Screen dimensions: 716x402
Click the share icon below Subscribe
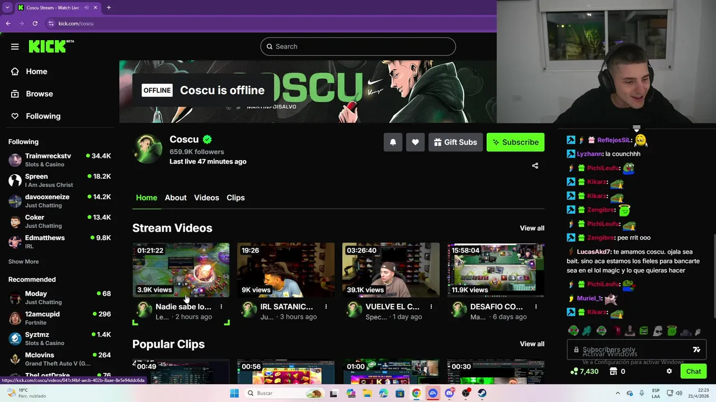click(535, 166)
